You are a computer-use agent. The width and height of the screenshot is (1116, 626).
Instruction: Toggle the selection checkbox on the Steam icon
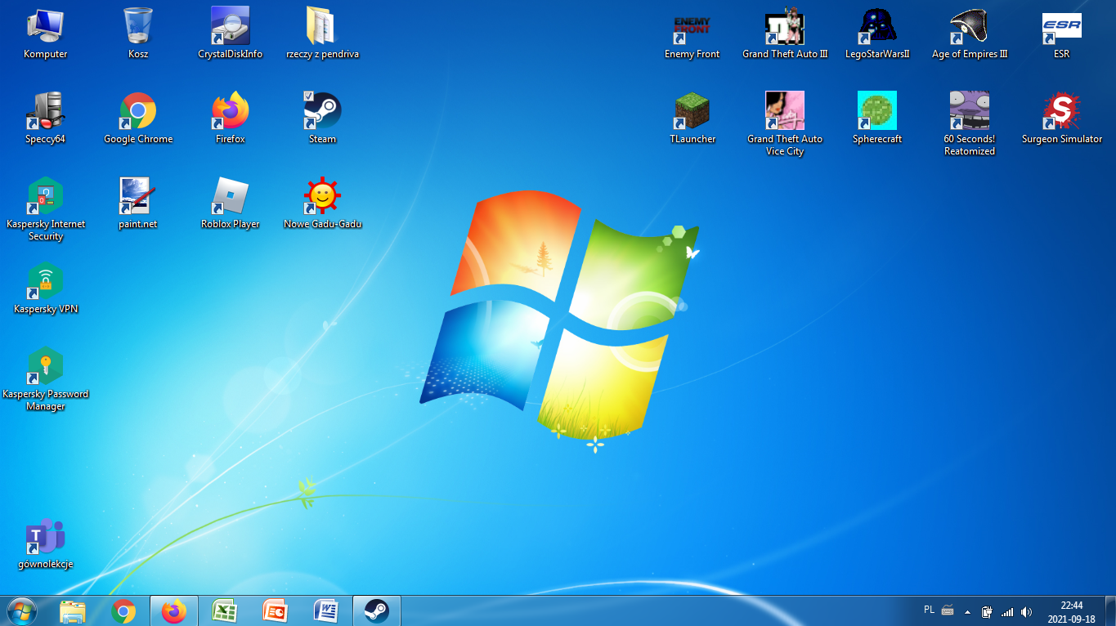308,96
